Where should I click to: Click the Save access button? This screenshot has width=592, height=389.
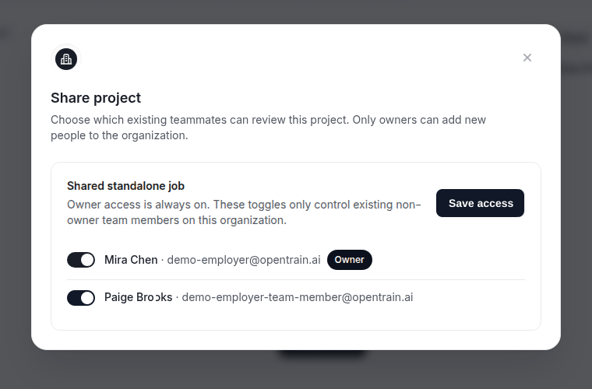pos(480,203)
